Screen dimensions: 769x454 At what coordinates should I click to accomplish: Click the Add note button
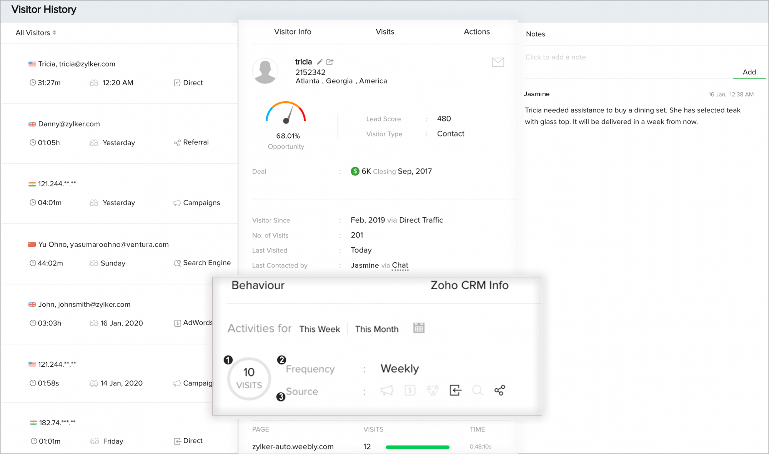(x=749, y=72)
